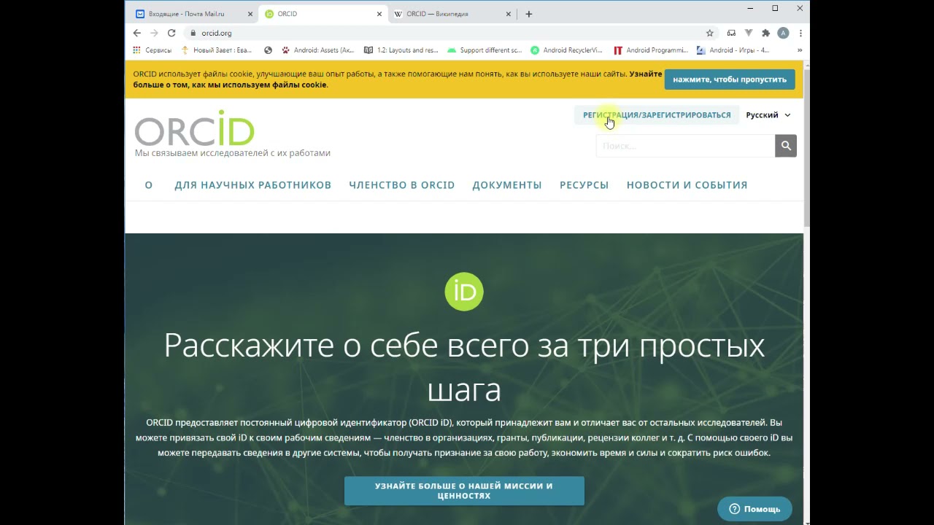
Task: Open the Extensions puzzle-piece icon
Action: point(765,33)
